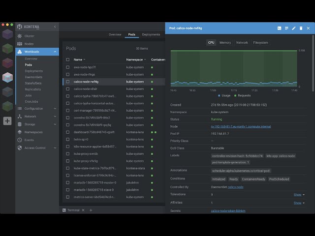Close pod details panel with X
Image resolution: width=315 pixels, height=236 pixels.
[x=308, y=29]
